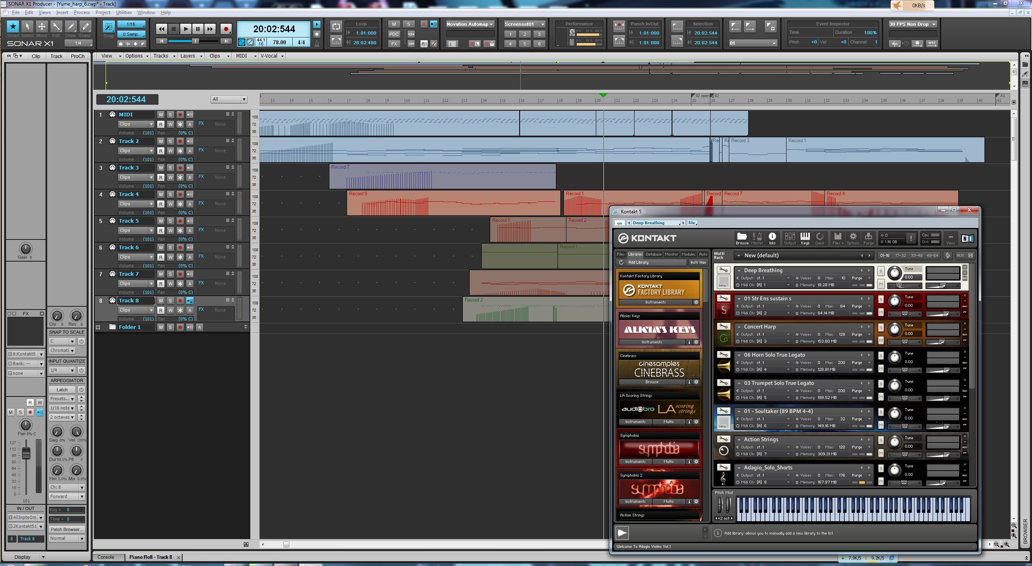The width and height of the screenshot is (1032, 566).
Task: Open the Tracks menu in track view
Action: pos(164,56)
